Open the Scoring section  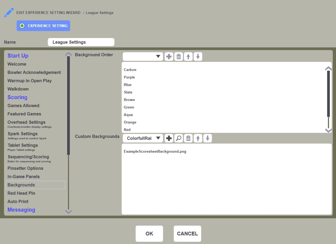tap(17, 97)
